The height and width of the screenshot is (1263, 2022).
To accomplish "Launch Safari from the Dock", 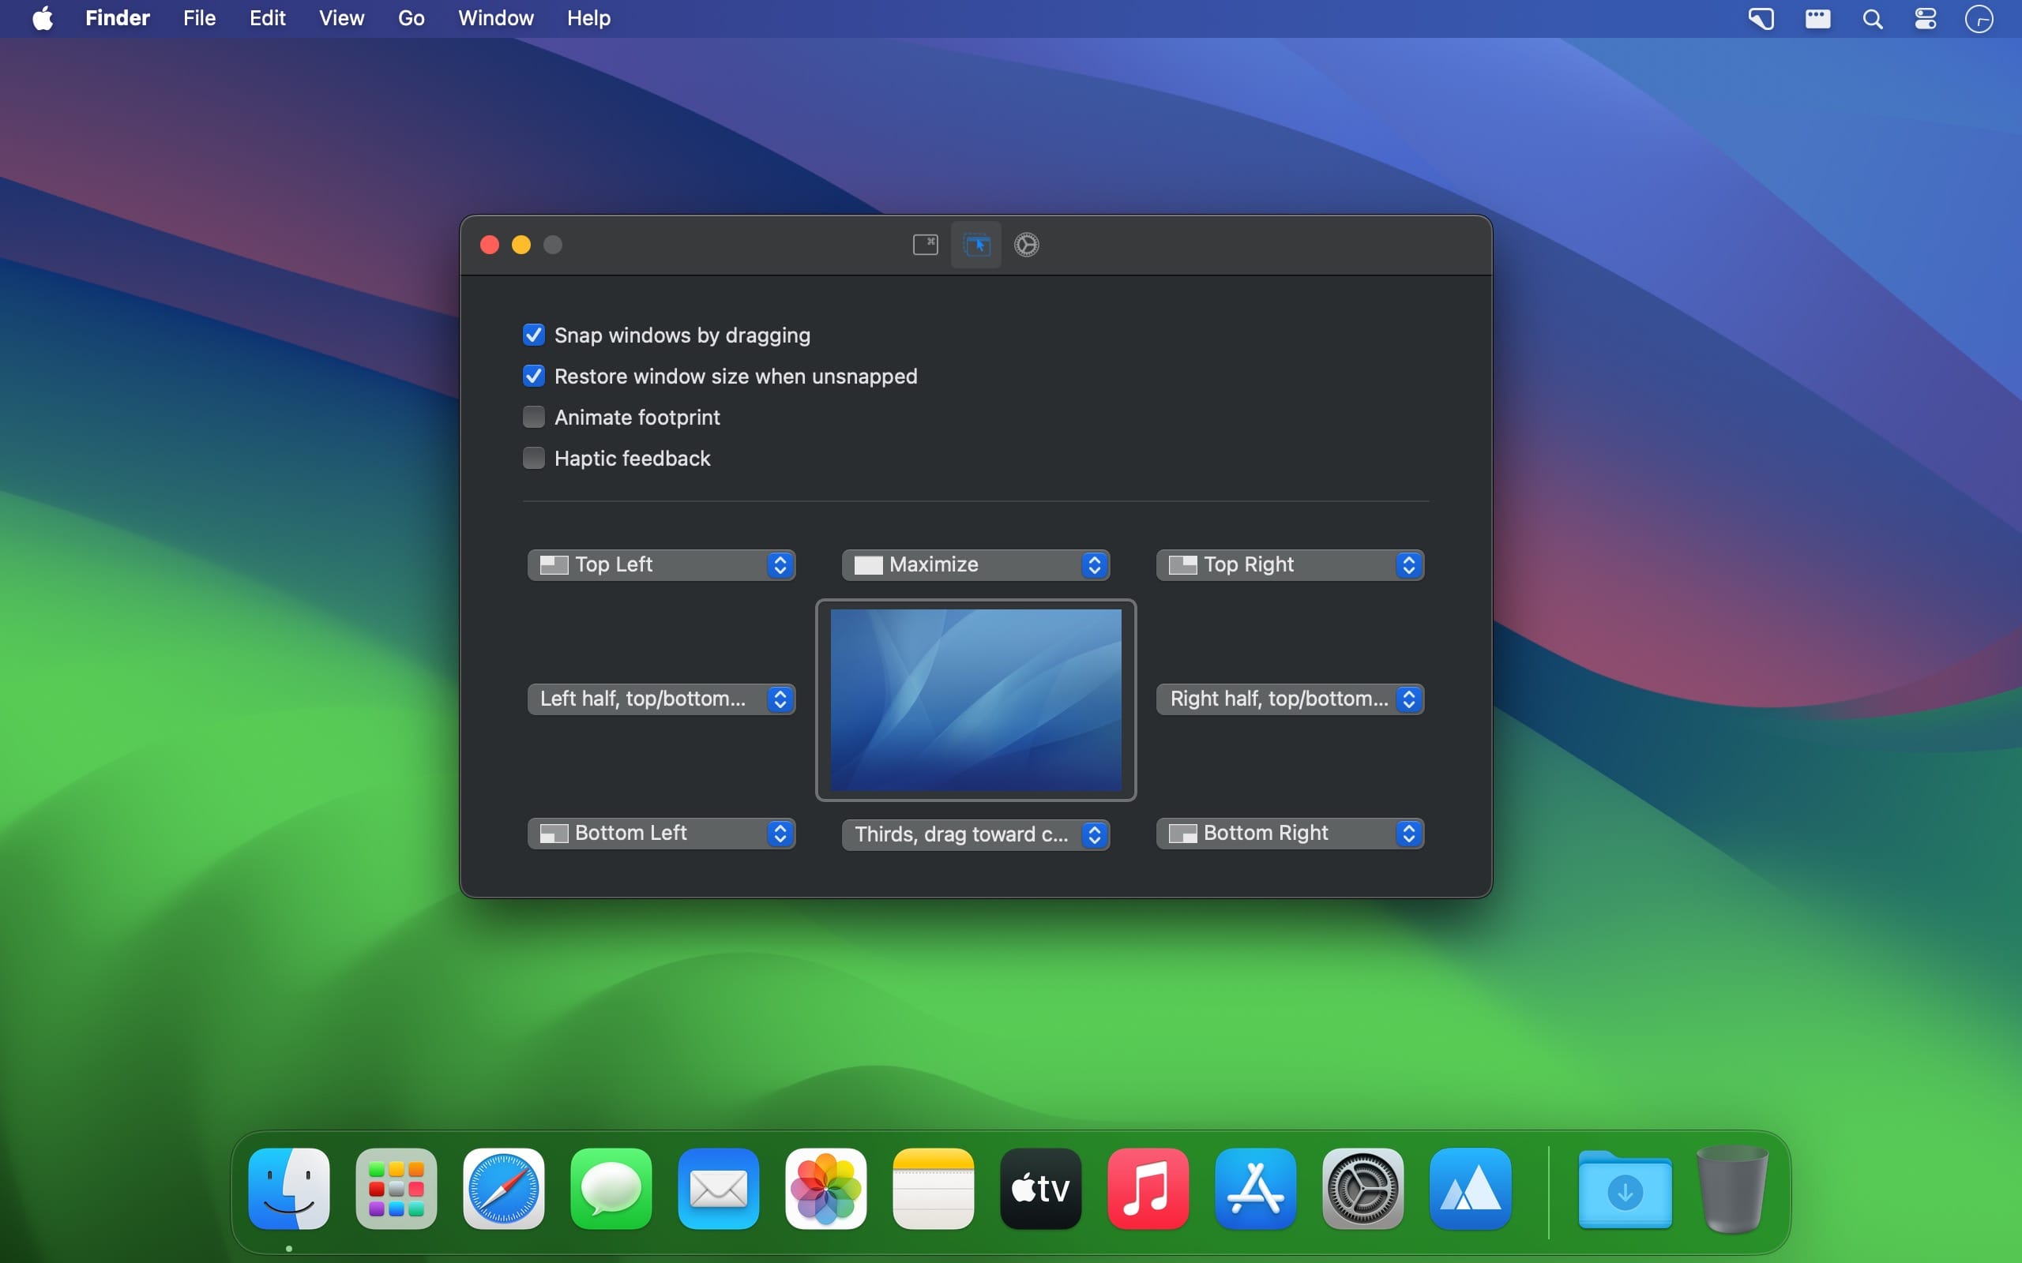I will point(504,1188).
